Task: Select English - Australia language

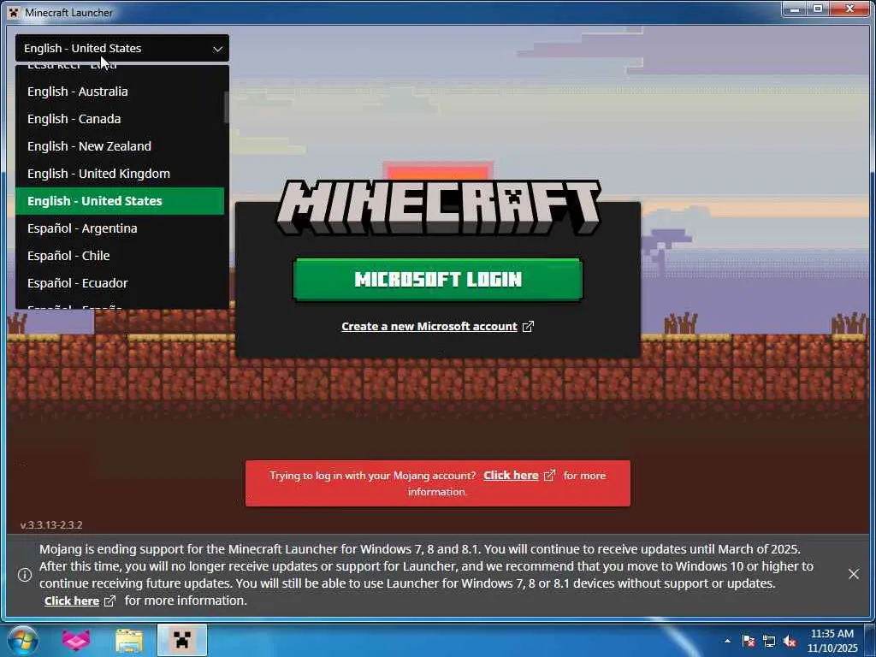Action: 120,92
